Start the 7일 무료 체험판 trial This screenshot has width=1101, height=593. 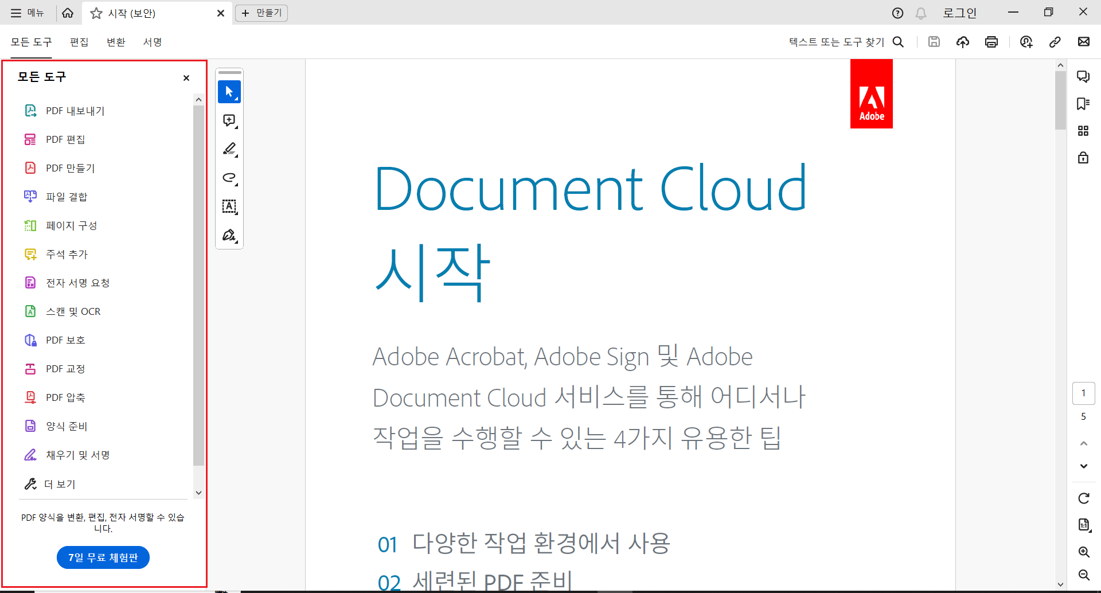pos(103,557)
